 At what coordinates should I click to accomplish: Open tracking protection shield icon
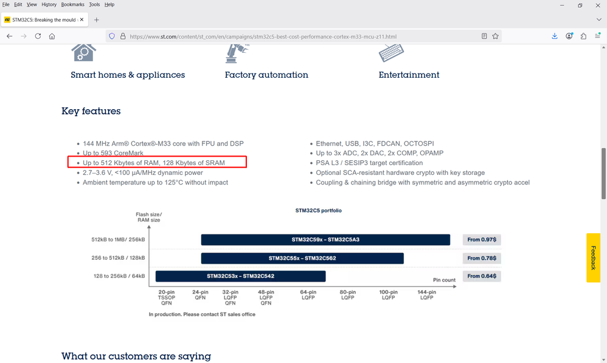click(x=112, y=36)
